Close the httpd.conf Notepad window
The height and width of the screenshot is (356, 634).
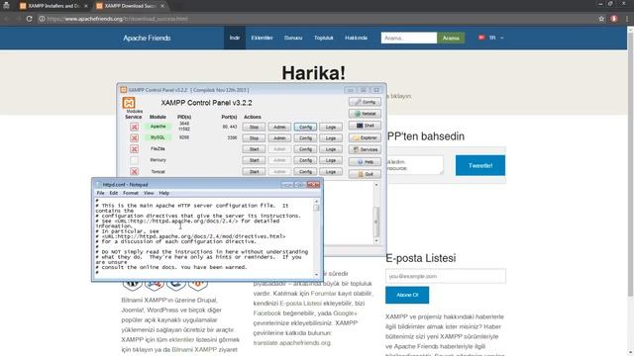(313, 185)
